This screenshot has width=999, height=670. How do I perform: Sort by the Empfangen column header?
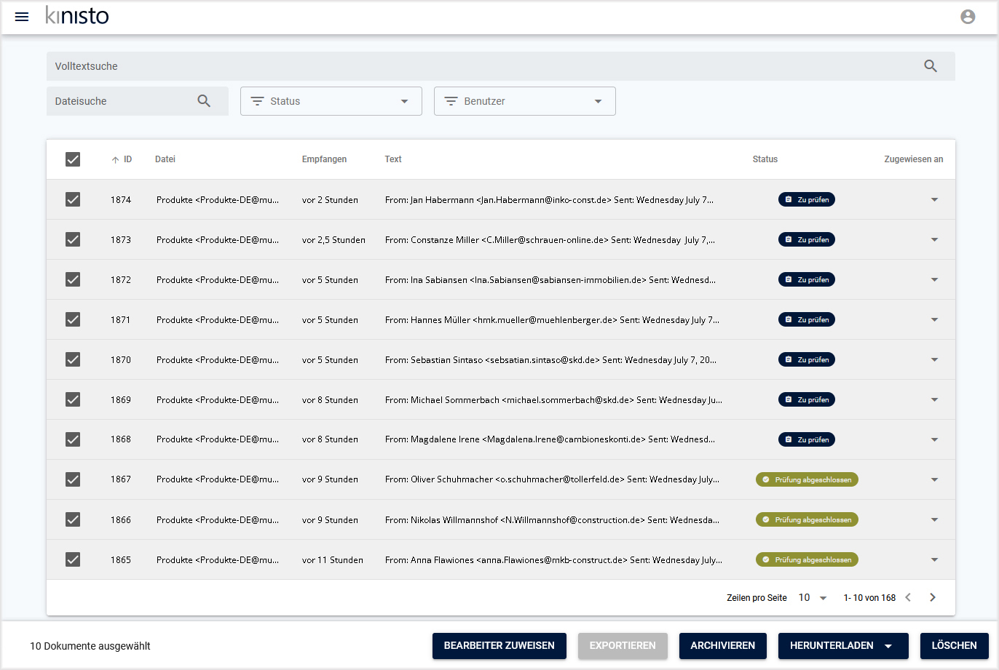(324, 159)
